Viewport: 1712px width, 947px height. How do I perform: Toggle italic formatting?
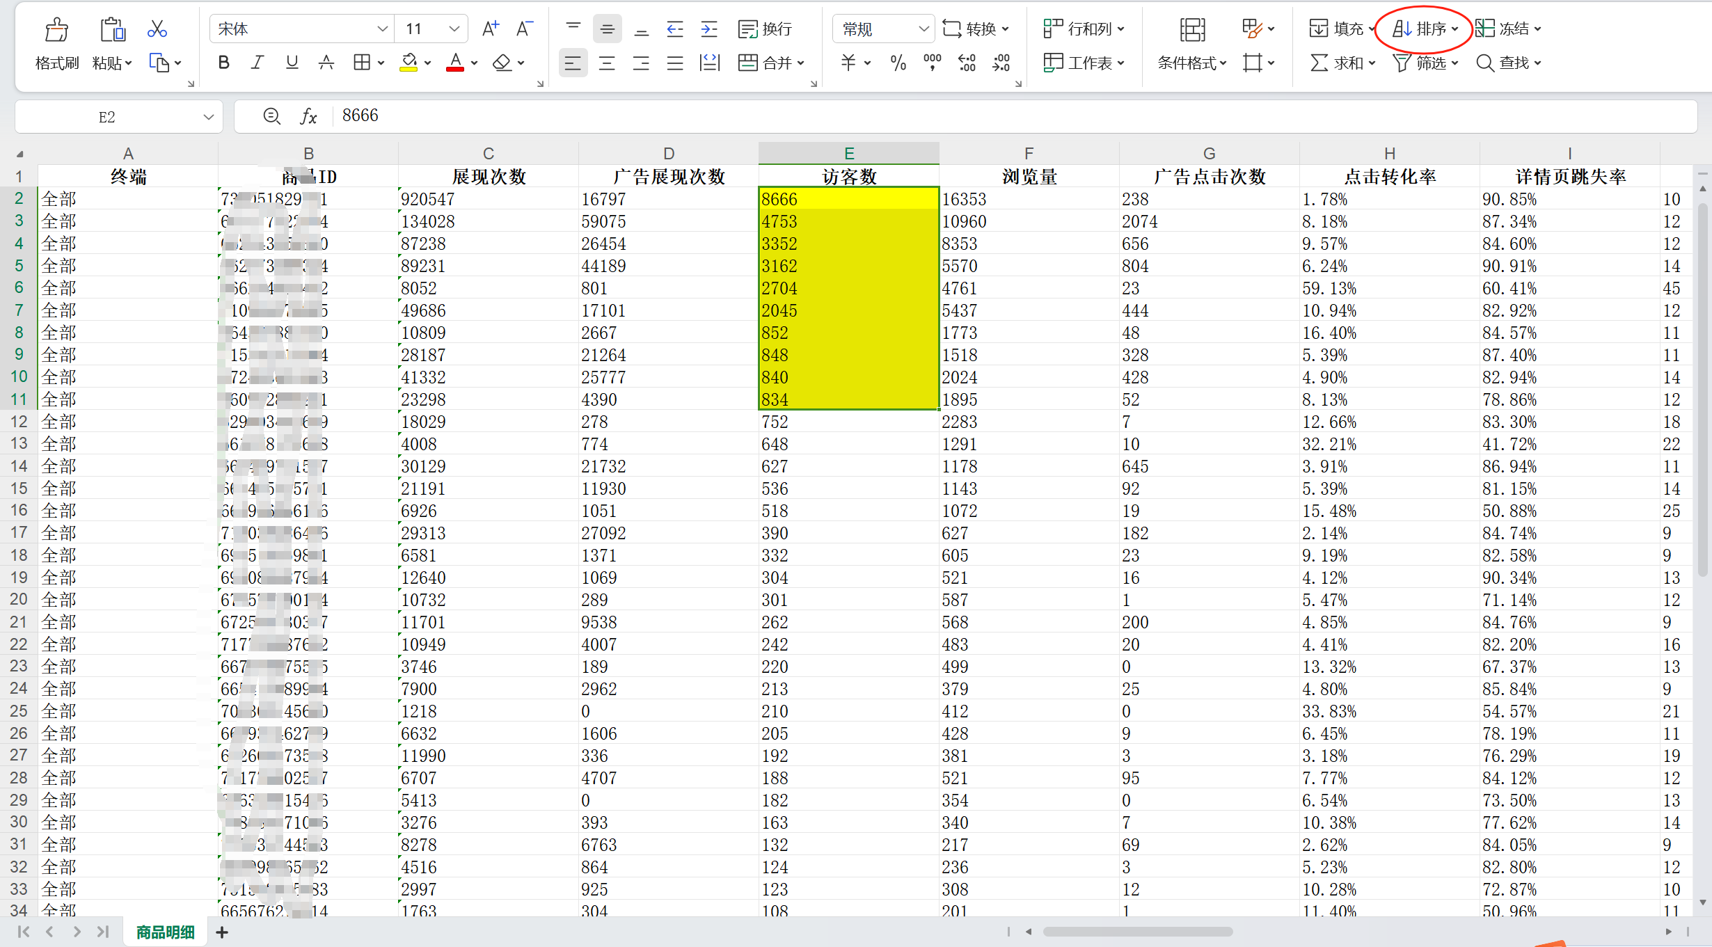click(x=257, y=63)
